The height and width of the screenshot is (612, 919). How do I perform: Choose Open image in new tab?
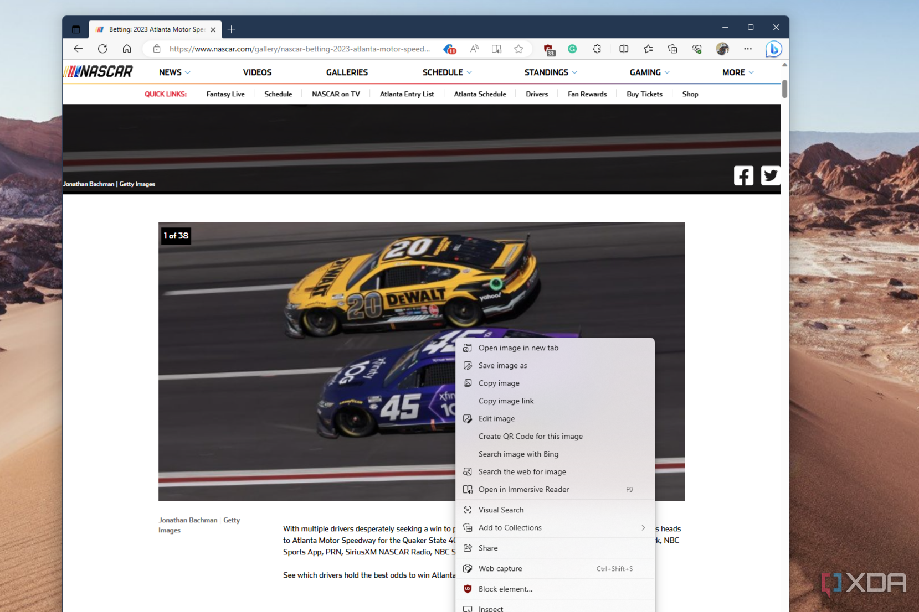coord(555,348)
